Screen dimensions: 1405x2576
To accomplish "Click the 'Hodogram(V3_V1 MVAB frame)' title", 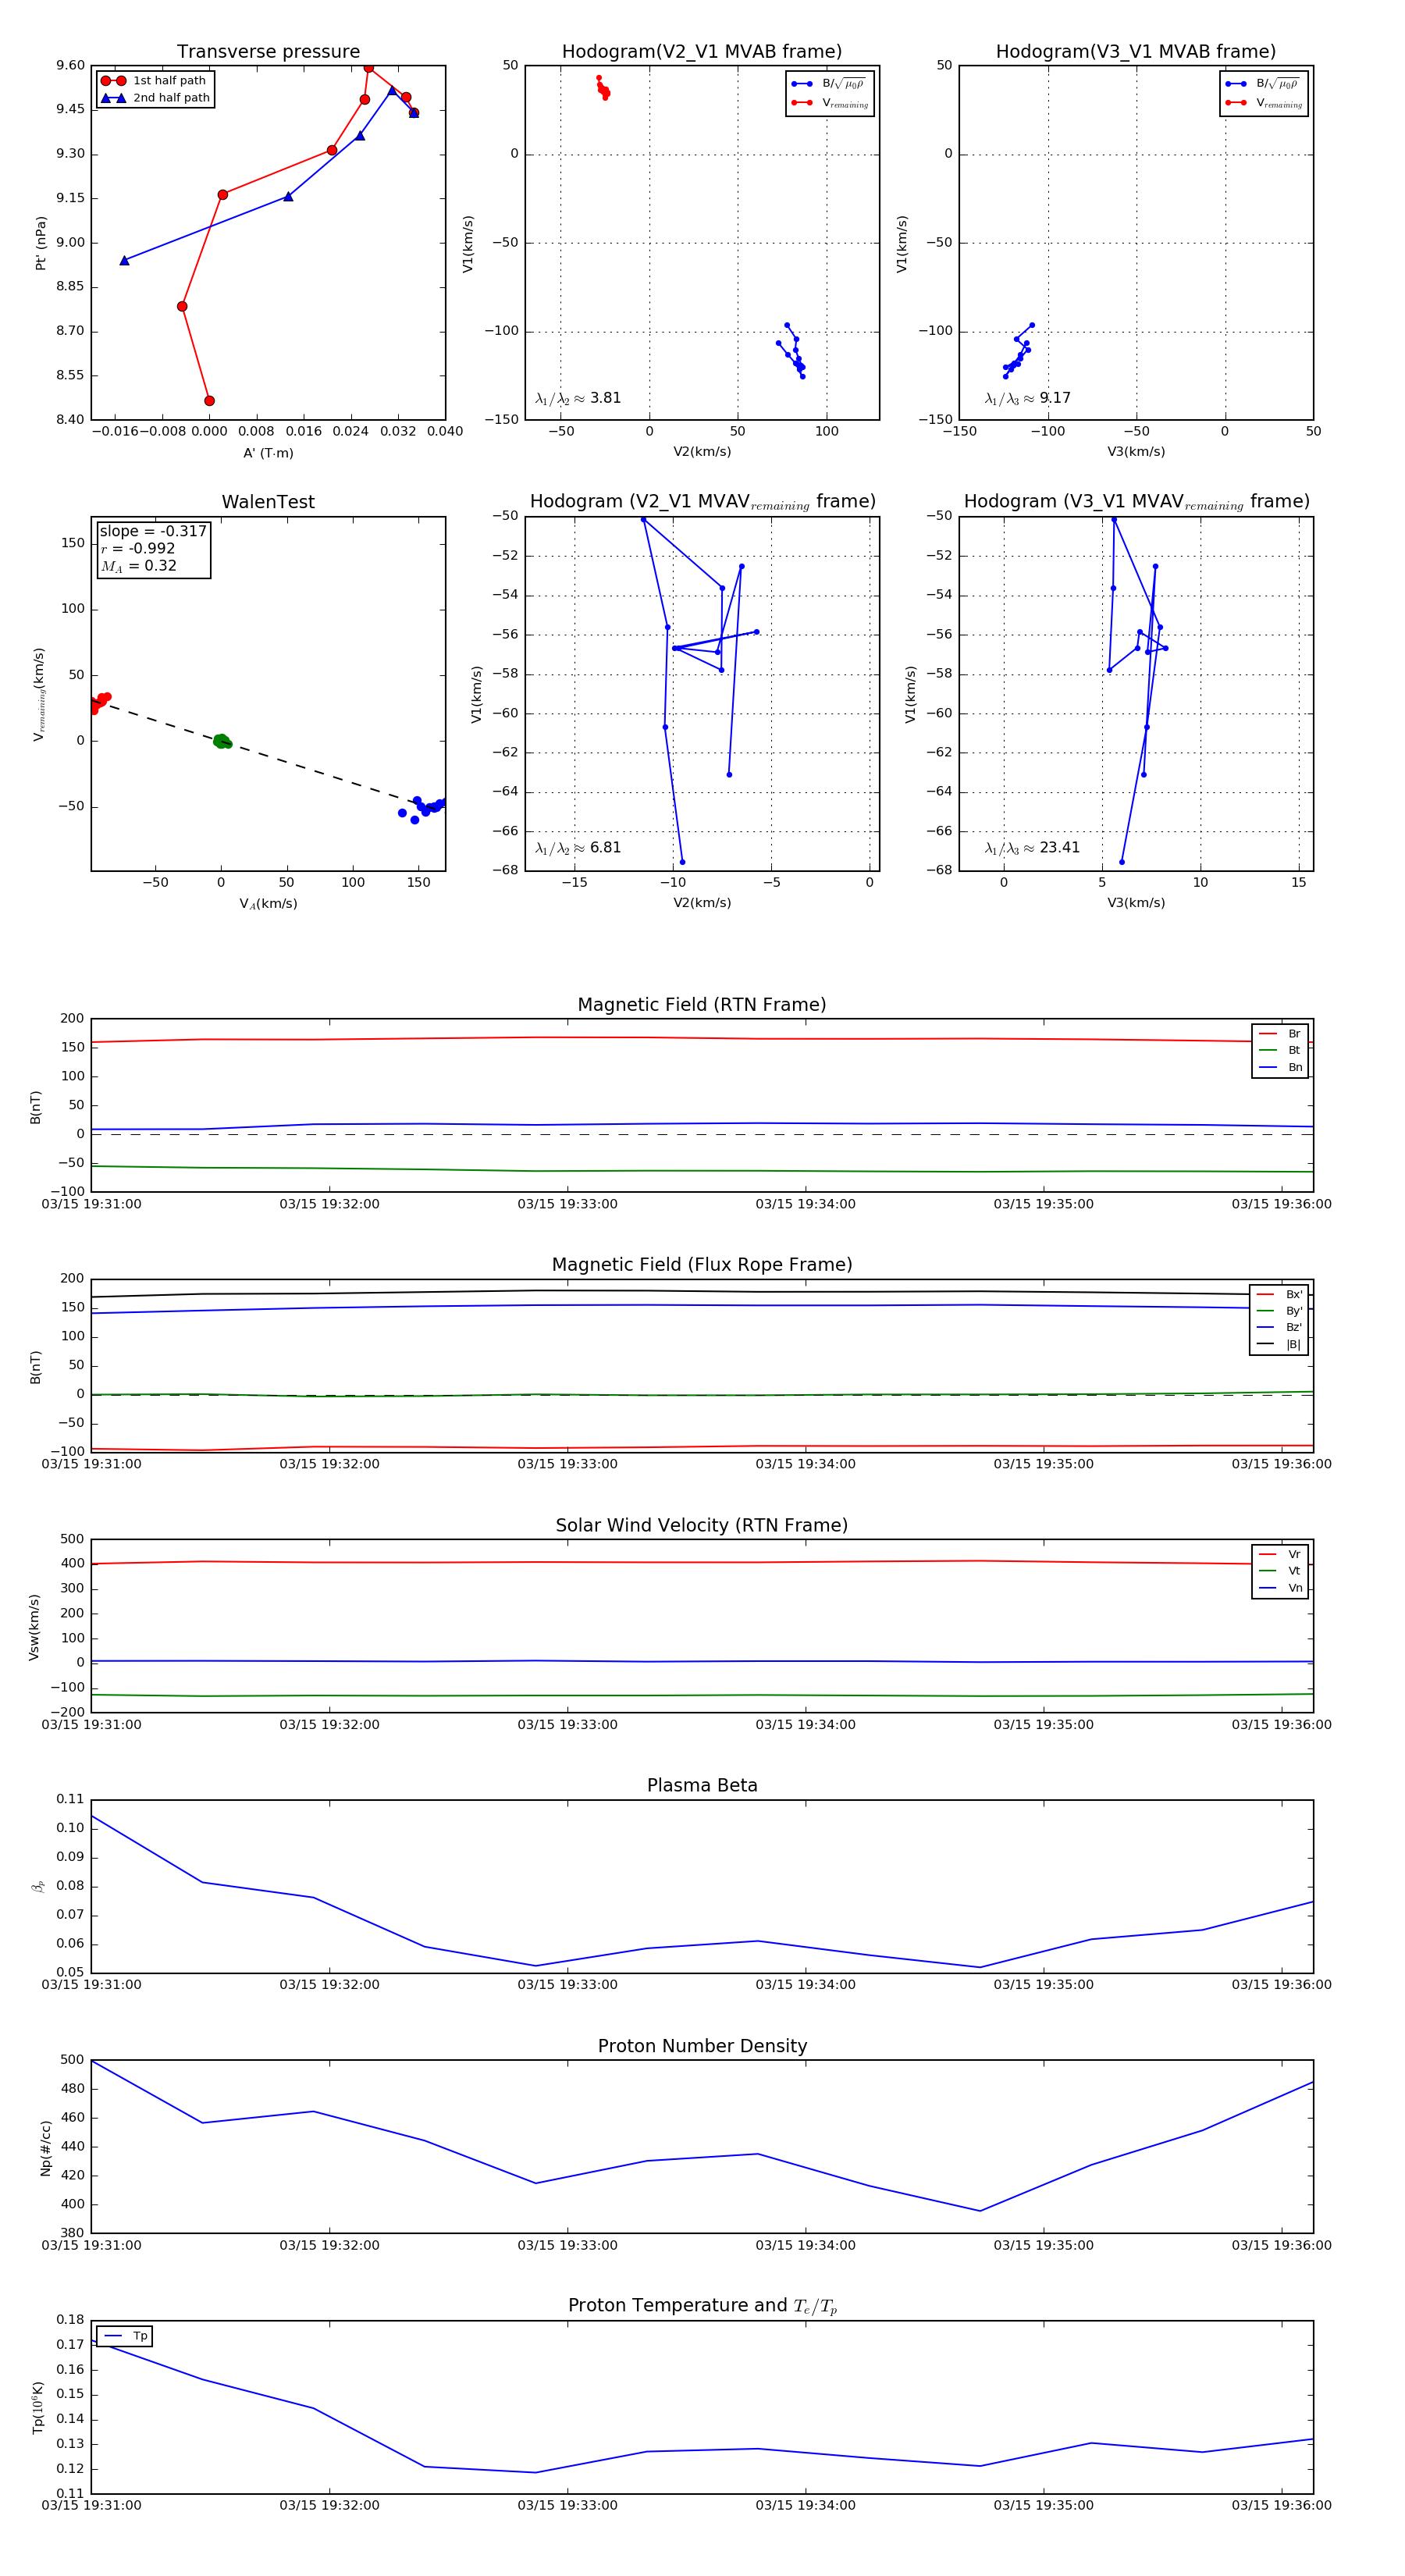I will point(1136,52).
